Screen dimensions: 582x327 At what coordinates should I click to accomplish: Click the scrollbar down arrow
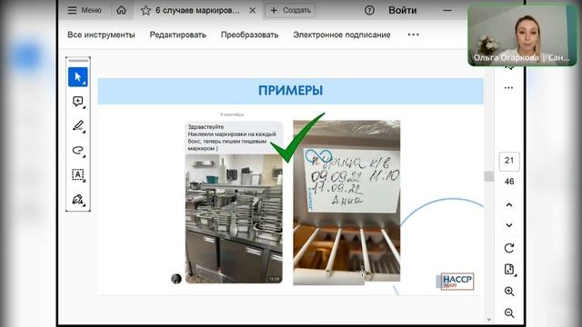point(489,320)
